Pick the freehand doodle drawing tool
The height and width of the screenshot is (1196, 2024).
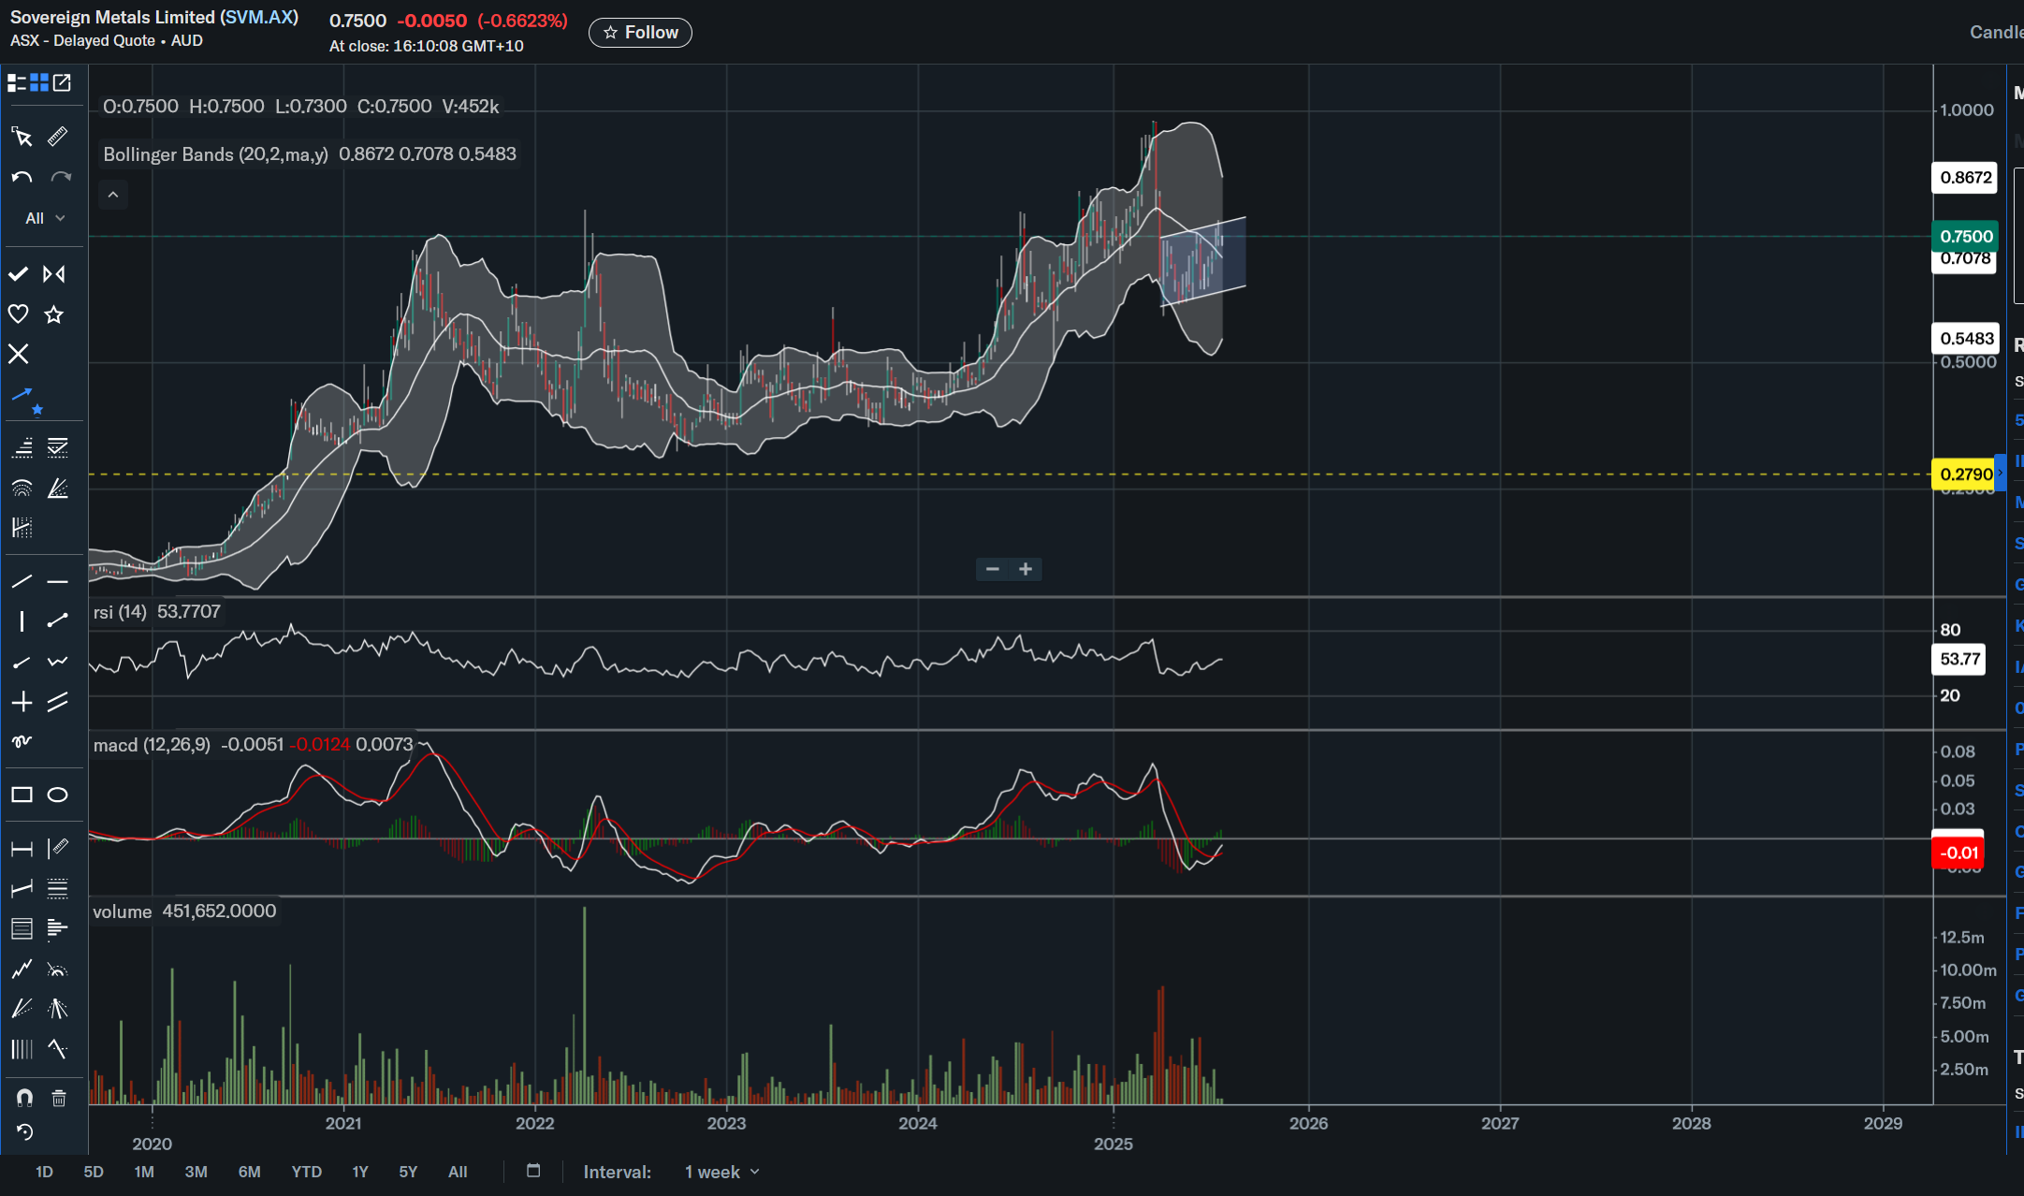pos(22,741)
